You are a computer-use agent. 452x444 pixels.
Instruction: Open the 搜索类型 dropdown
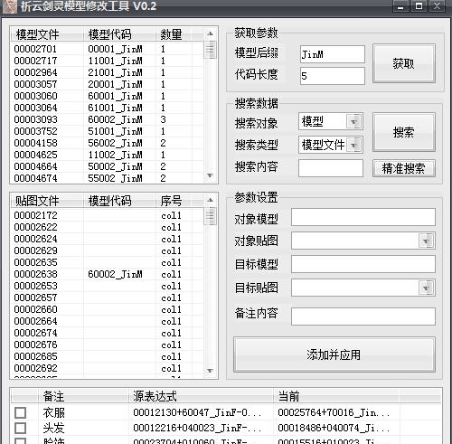353,145
